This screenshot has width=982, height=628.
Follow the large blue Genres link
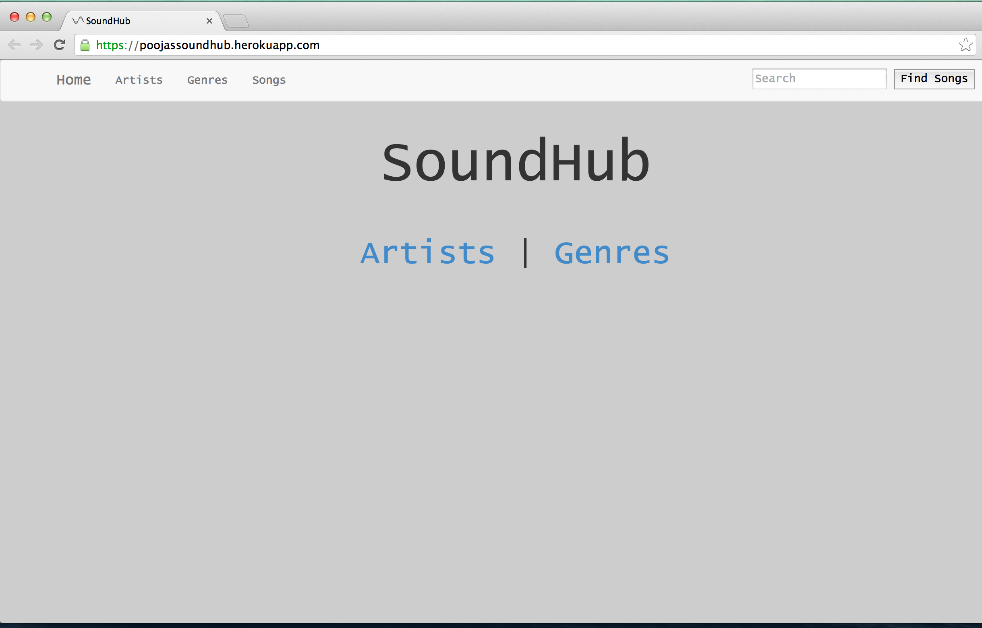tap(611, 253)
